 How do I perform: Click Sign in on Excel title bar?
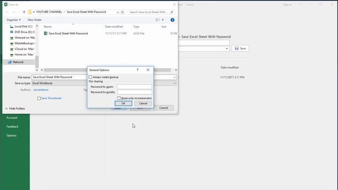click(x=287, y=5)
